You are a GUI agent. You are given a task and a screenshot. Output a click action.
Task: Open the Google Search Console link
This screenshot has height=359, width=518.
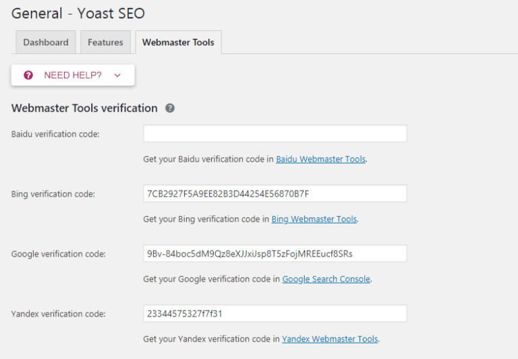tap(326, 279)
